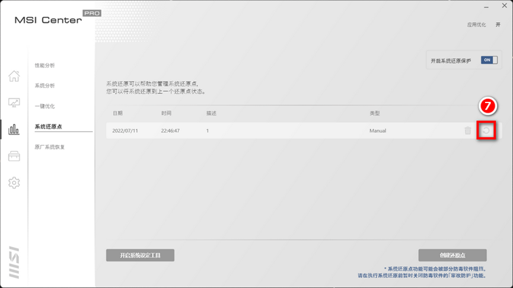Open the toolbox icon in the sidebar

14,156
